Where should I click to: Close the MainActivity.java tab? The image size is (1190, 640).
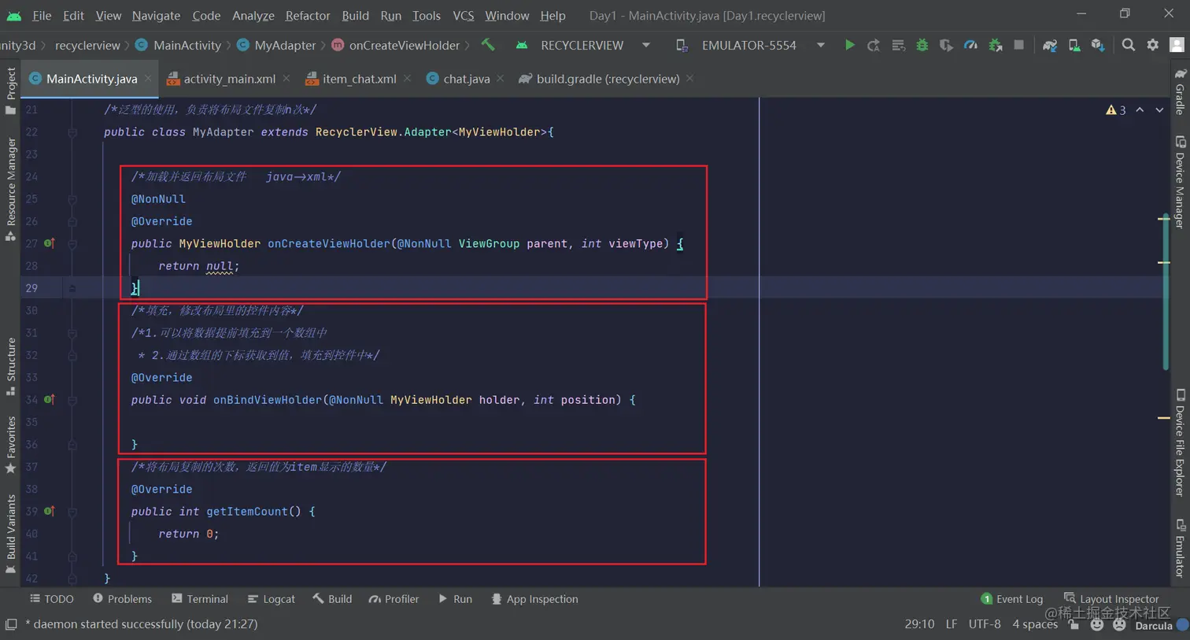tap(148, 79)
